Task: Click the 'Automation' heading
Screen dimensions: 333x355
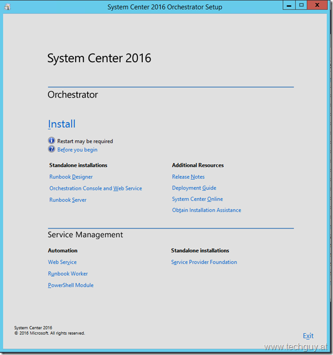Action: [x=62, y=251]
